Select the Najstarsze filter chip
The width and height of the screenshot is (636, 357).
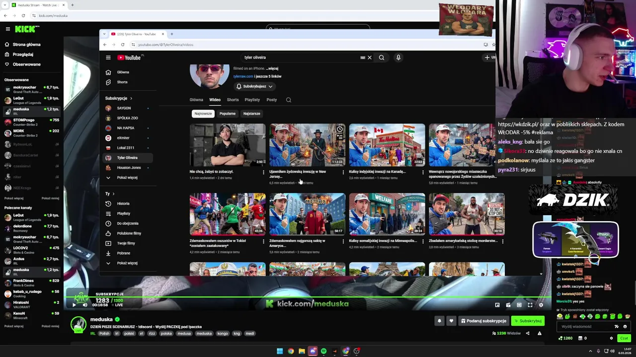[x=251, y=114]
